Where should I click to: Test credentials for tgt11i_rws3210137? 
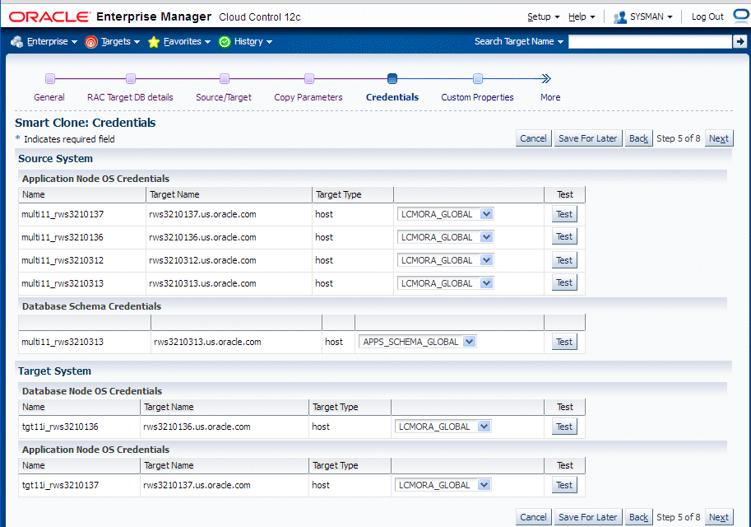(564, 485)
